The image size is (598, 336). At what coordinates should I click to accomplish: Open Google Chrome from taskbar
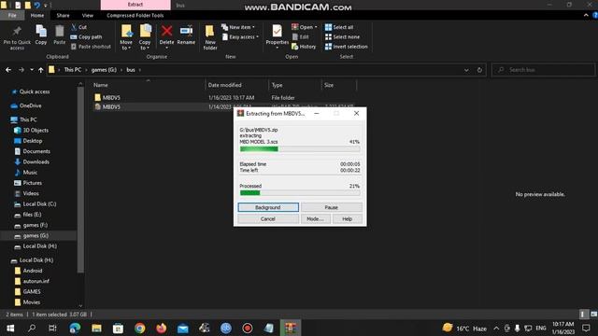(139, 328)
